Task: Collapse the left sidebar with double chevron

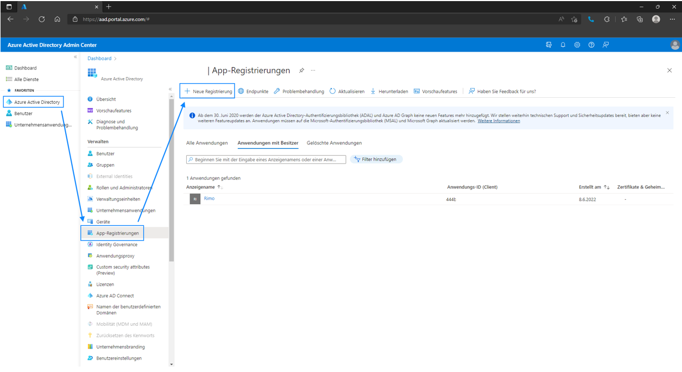Action: pyautogui.click(x=75, y=57)
